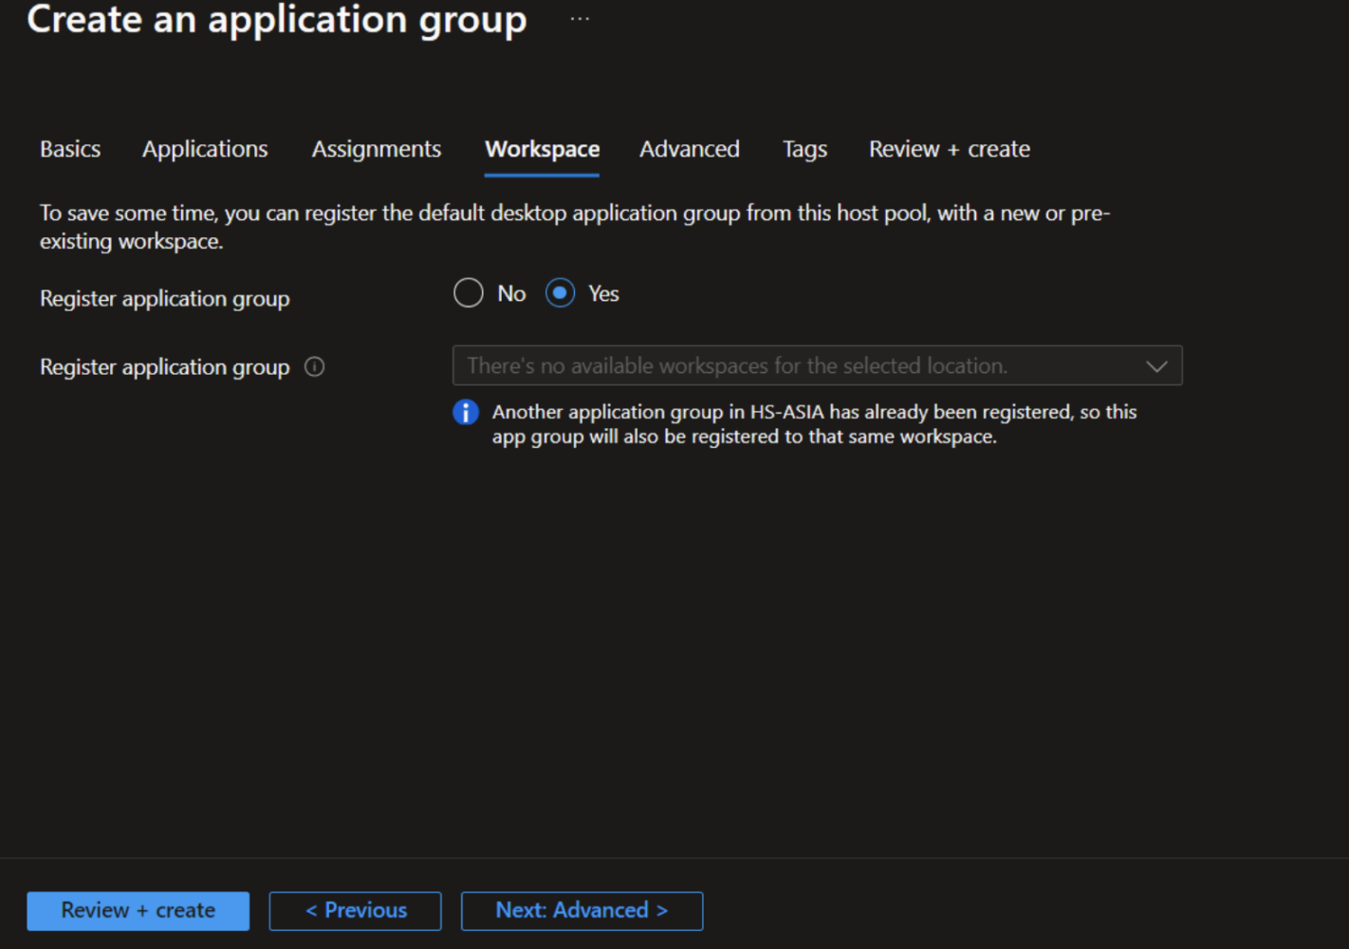Open the workspace selection dropdown
The width and height of the screenshot is (1349, 949).
(816, 365)
